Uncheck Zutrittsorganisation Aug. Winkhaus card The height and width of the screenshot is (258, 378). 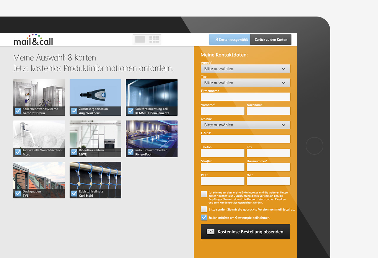click(x=74, y=111)
